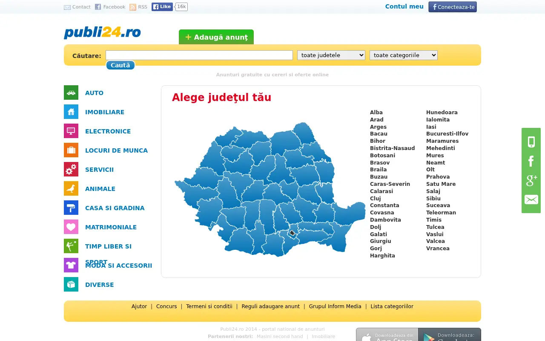
Task: Open the Facebook link in top bar
Action: tap(110, 7)
